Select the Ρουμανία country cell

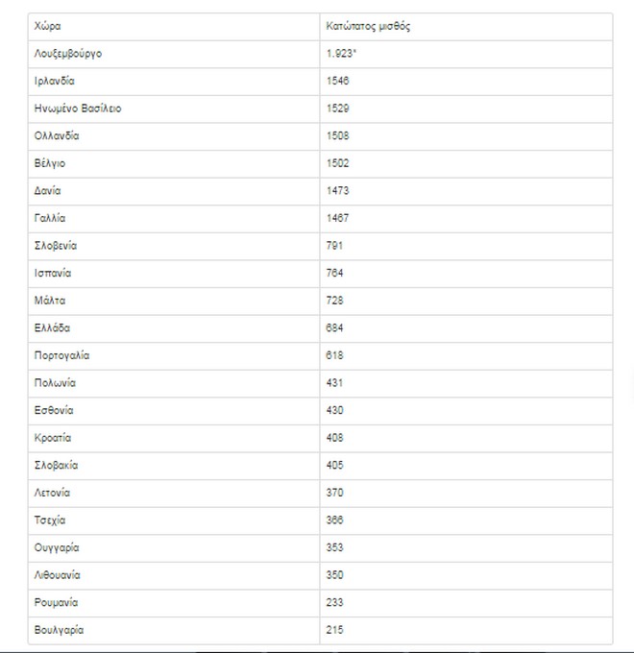click(57, 602)
